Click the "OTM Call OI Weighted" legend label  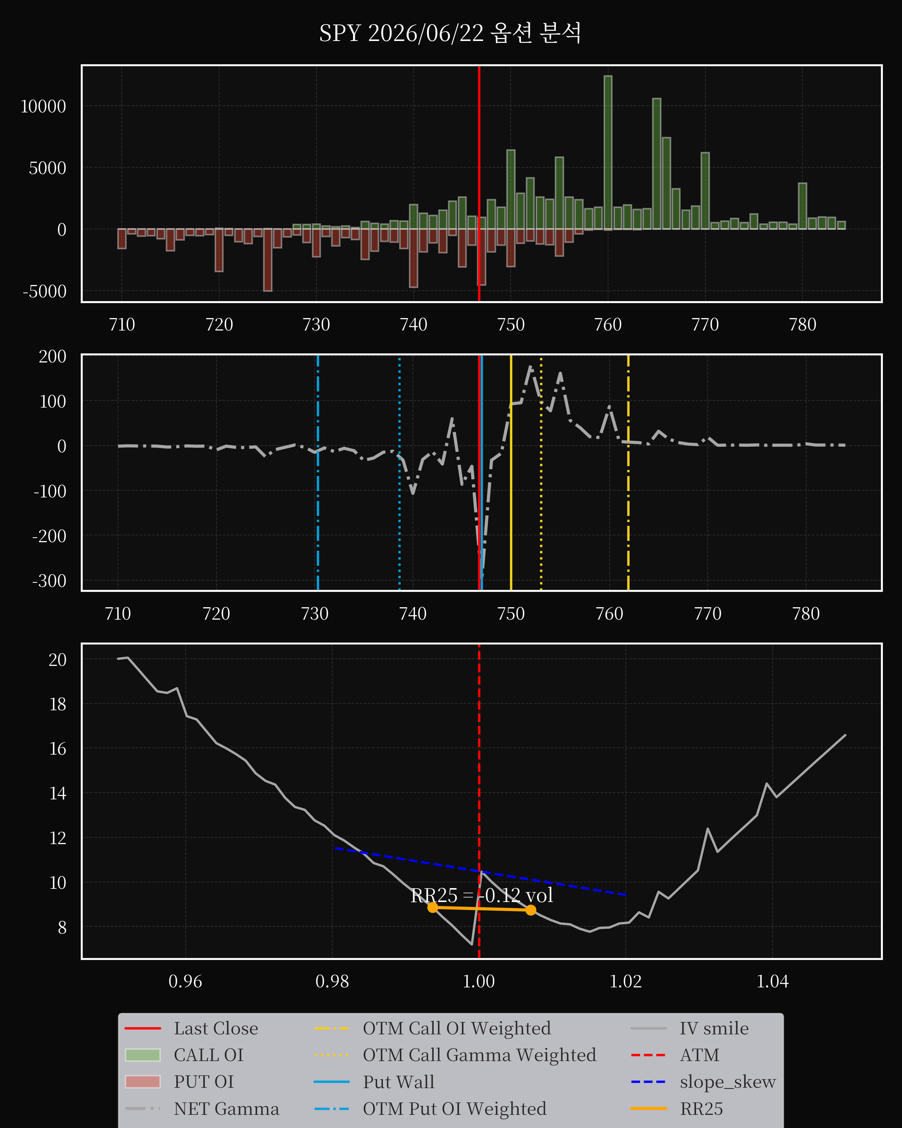point(457,1029)
